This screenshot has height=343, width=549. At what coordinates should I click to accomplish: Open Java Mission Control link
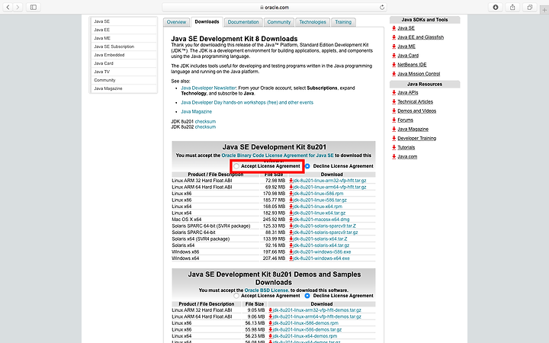point(419,73)
